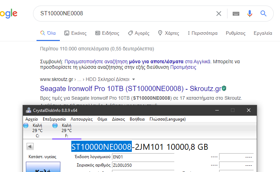The width and height of the screenshot is (280, 172).
Task: Click the CrystalDiskInfo title bar app icon
Action: point(29,110)
